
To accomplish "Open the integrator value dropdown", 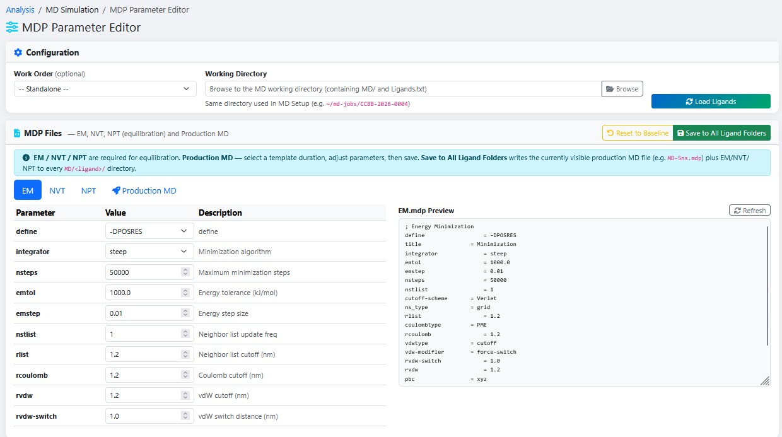I will pyautogui.click(x=149, y=252).
